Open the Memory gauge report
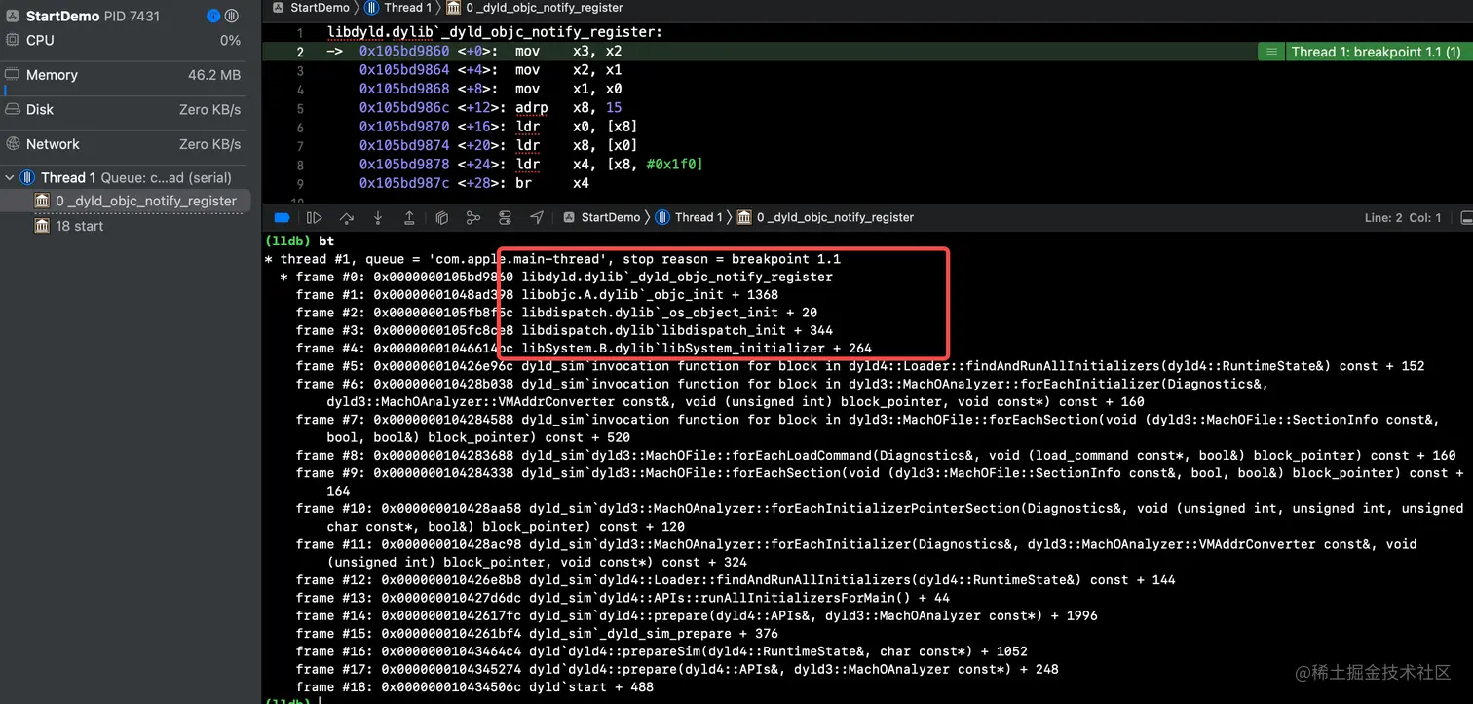 [x=125, y=75]
